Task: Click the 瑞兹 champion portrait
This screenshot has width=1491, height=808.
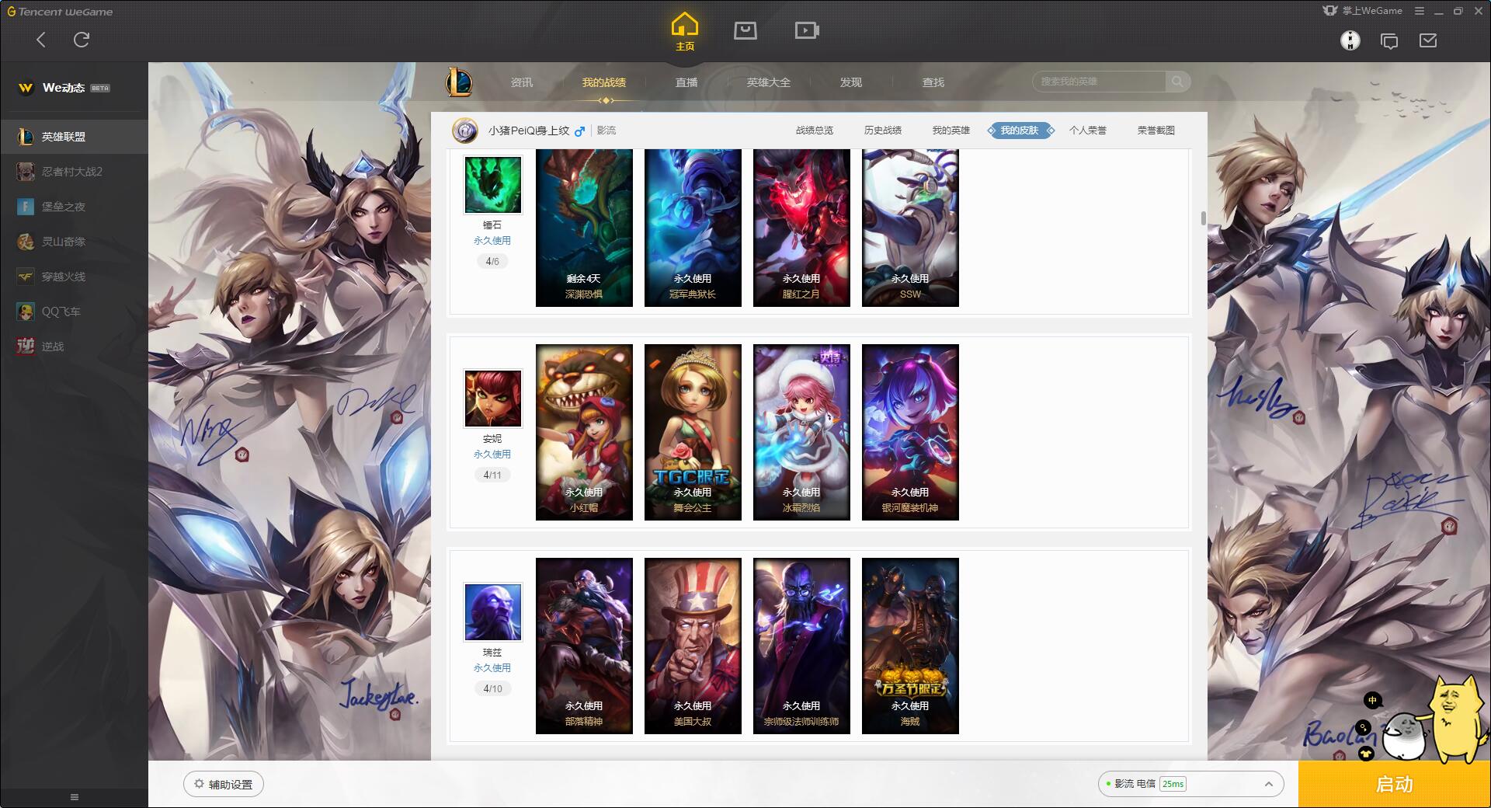Action: coord(492,612)
